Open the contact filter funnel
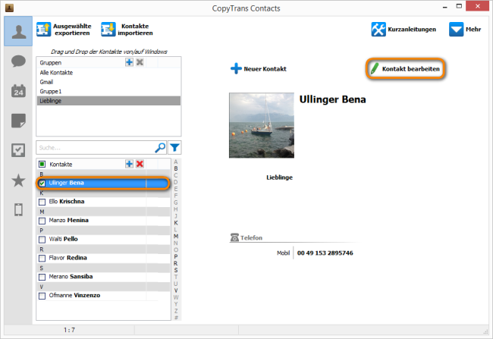The image size is (493, 339). point(174,148)
